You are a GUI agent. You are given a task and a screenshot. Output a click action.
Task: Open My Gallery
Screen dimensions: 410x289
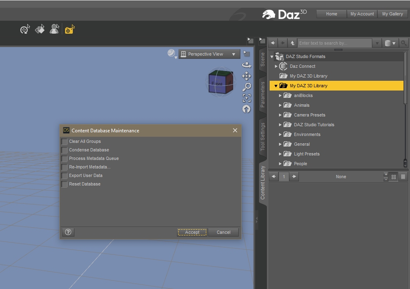[x=393, y=14]
